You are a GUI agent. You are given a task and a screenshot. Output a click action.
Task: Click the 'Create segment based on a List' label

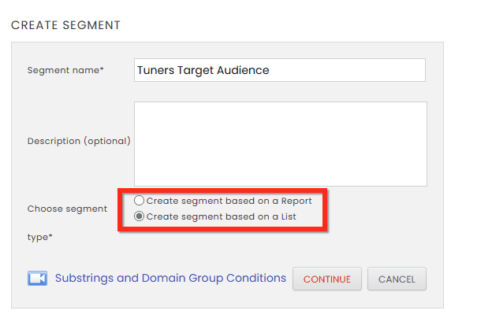point(221,216)
